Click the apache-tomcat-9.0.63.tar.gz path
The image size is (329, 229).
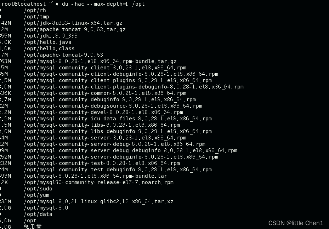coord(75,29)
